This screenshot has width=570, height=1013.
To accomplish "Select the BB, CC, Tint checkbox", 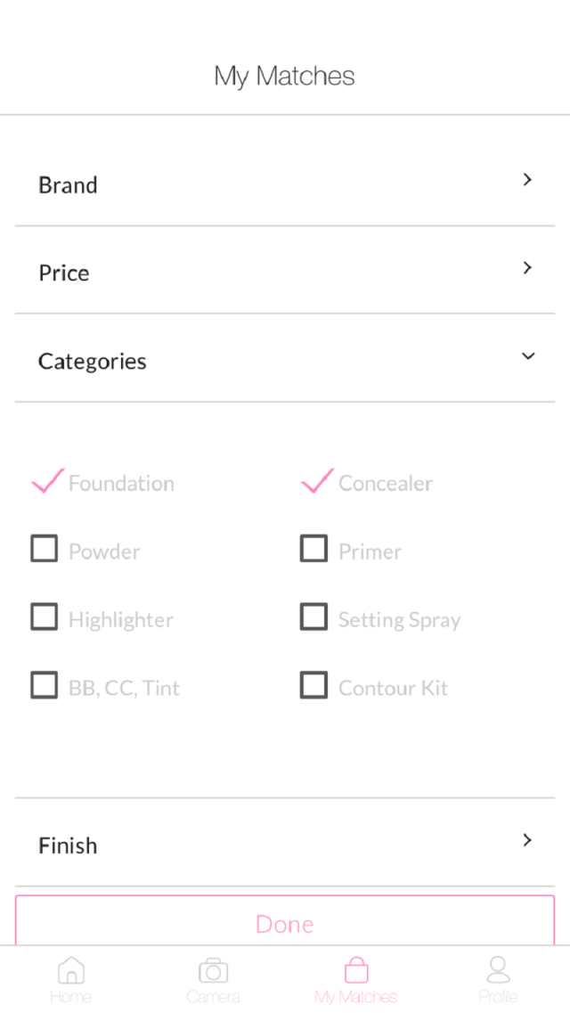I will [45, 685].
